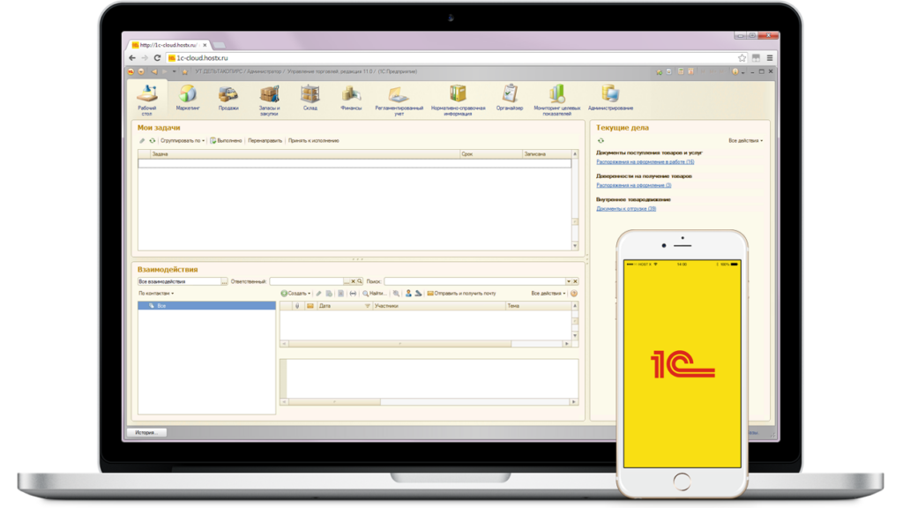Click Отправить и получить почту
The width and height of the screenshot is (903, 508).
(461, 294)
